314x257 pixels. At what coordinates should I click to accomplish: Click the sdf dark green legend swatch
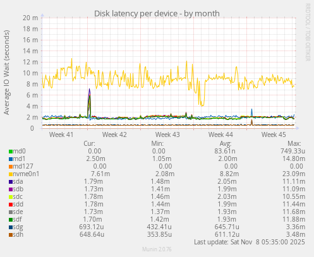point(11,220)
